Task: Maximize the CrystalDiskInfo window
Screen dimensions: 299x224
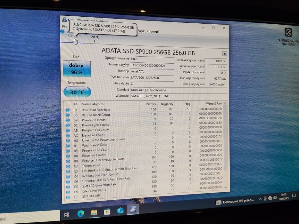Action: (x=213, y=28)
